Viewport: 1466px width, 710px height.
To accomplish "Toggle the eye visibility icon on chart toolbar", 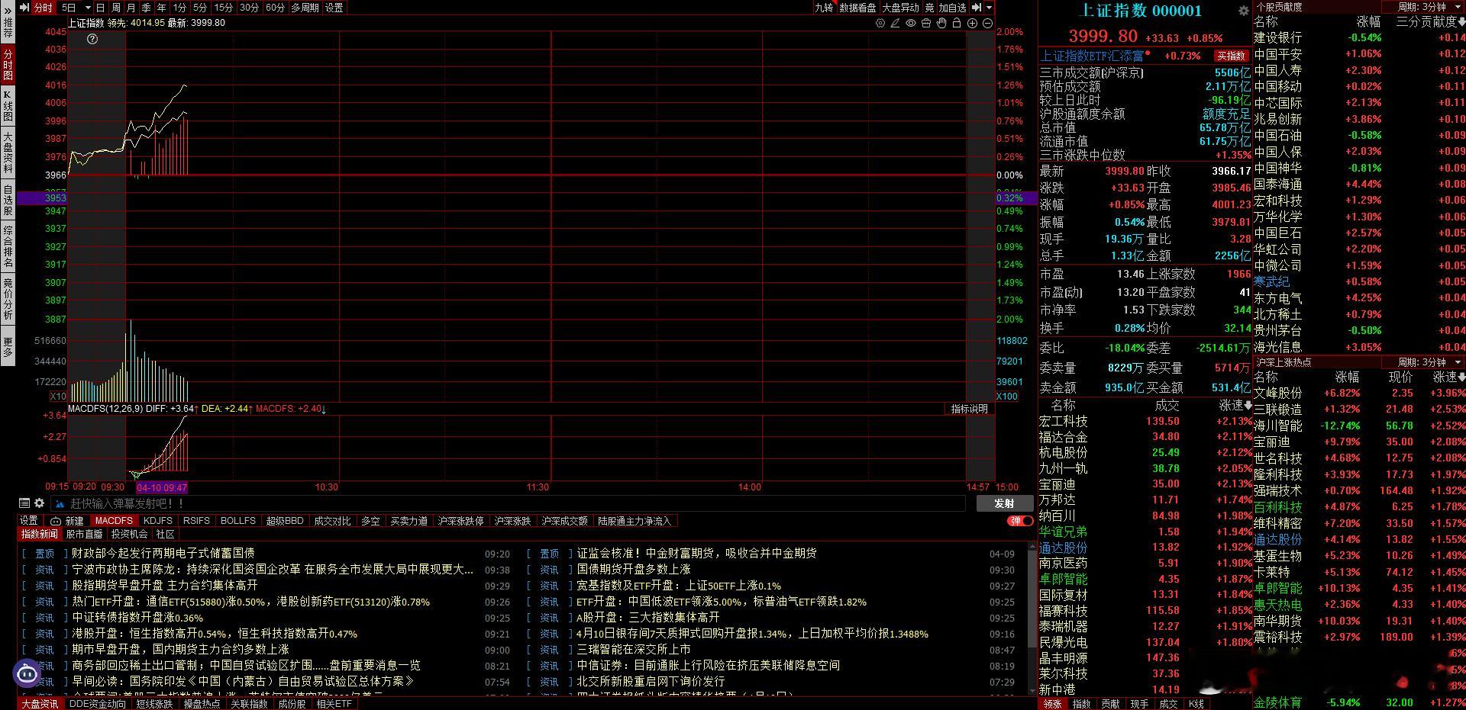I will (x=910, y=24).
